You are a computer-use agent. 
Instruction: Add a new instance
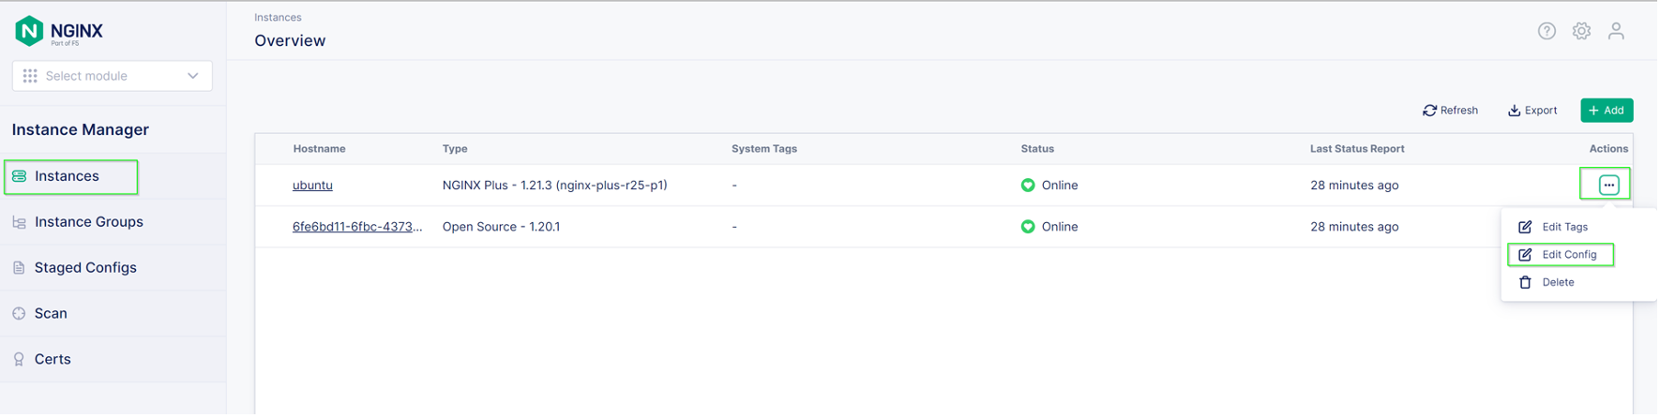click(1607, 111)
